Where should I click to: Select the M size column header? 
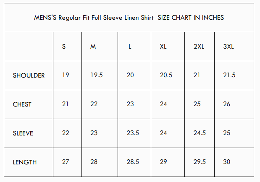pos(93,47)
